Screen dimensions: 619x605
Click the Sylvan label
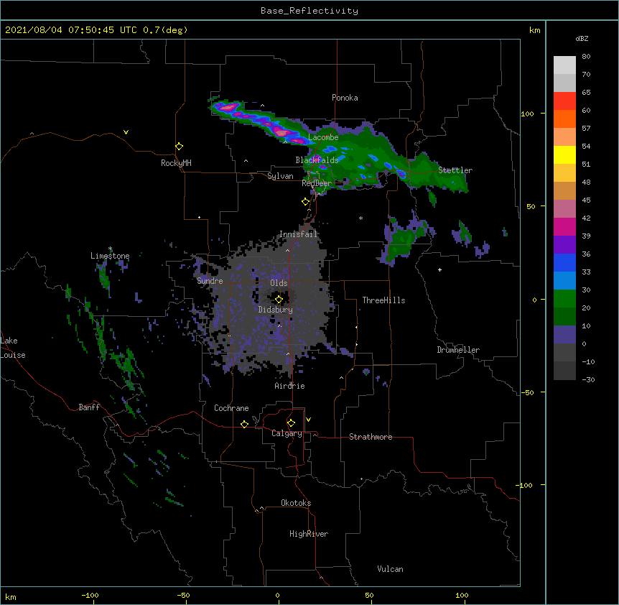click(x=280, y=176)
